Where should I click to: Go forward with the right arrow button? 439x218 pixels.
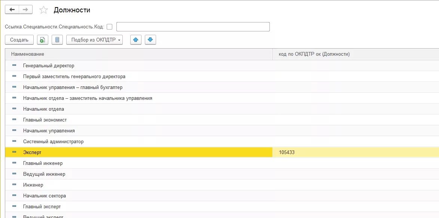click(25, 10)
